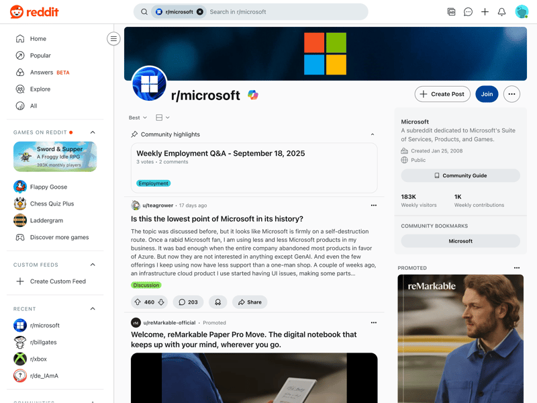Screen dimensions: 537x403
Task: Open the post view layout dropdown
Action: click(x=162, y=118)
